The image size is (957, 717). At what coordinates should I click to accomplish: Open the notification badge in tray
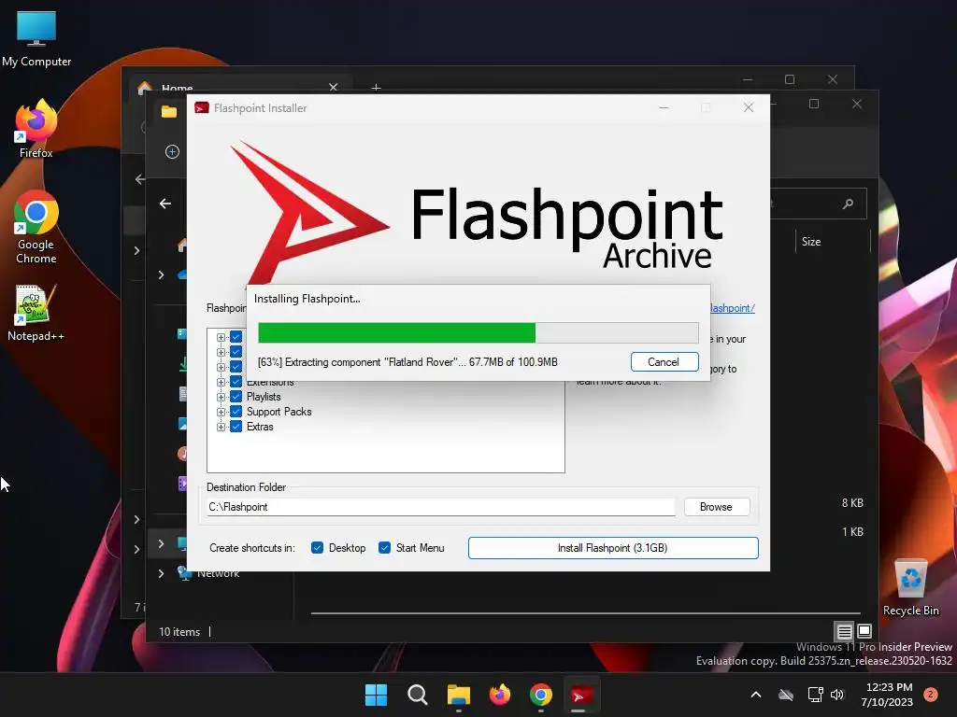(x=931, y=695)
